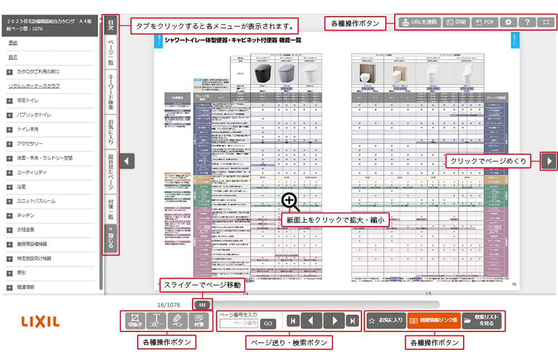
Task: Jump to the first page
Action: tap(293, 321)
